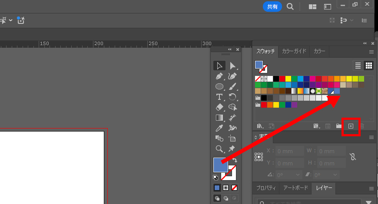
Task: Pick the Type tool
Action: (x=219, y=96)
